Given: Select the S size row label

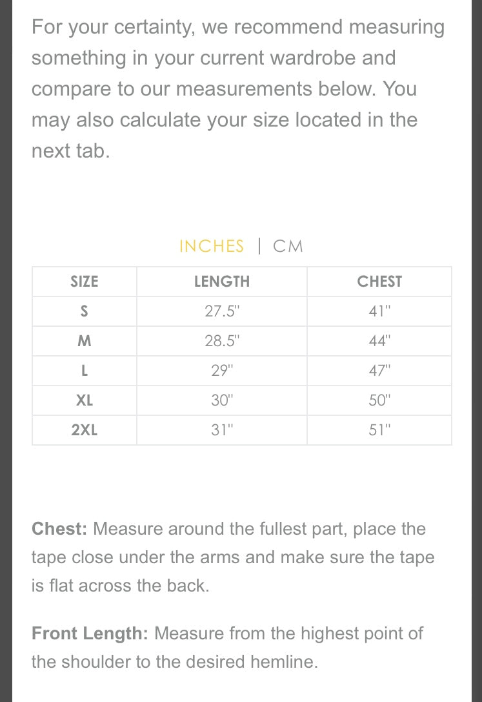Looking at the screenshot, I should pos(85,311).
